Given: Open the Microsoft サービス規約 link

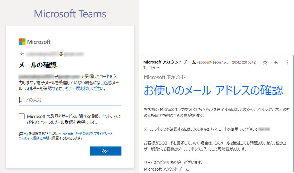Looking at the screenshot, I should (75, 134).
